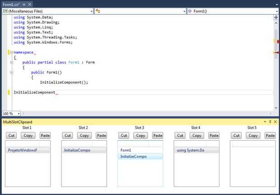Image resolution: width=280 pixels, height=195 pixels.
Task: Select Form1 entry in Slot 3 list
Action: coord(140,150)
